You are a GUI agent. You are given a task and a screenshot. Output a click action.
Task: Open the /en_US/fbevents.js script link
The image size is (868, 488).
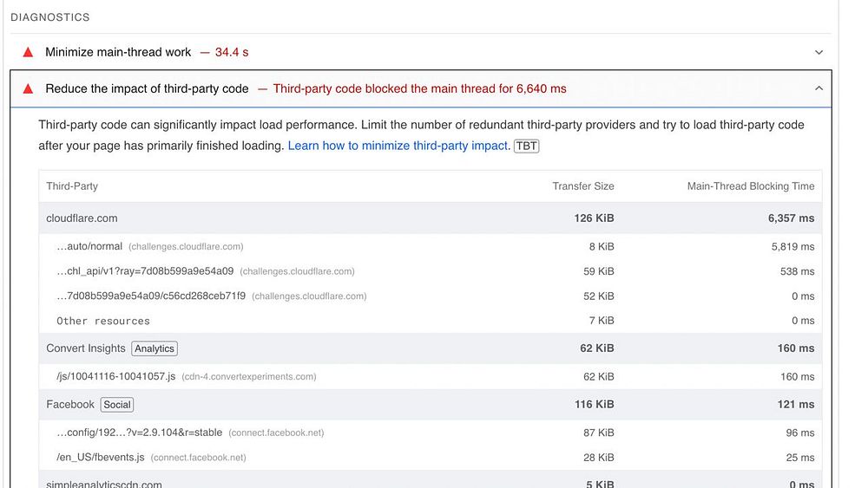click(x=101, y=457)
